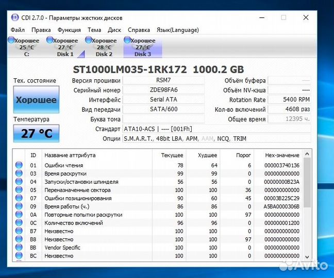Click status orb of row B7 Неизвестно
Screen dimensions: 334x278
coord(19,231)
